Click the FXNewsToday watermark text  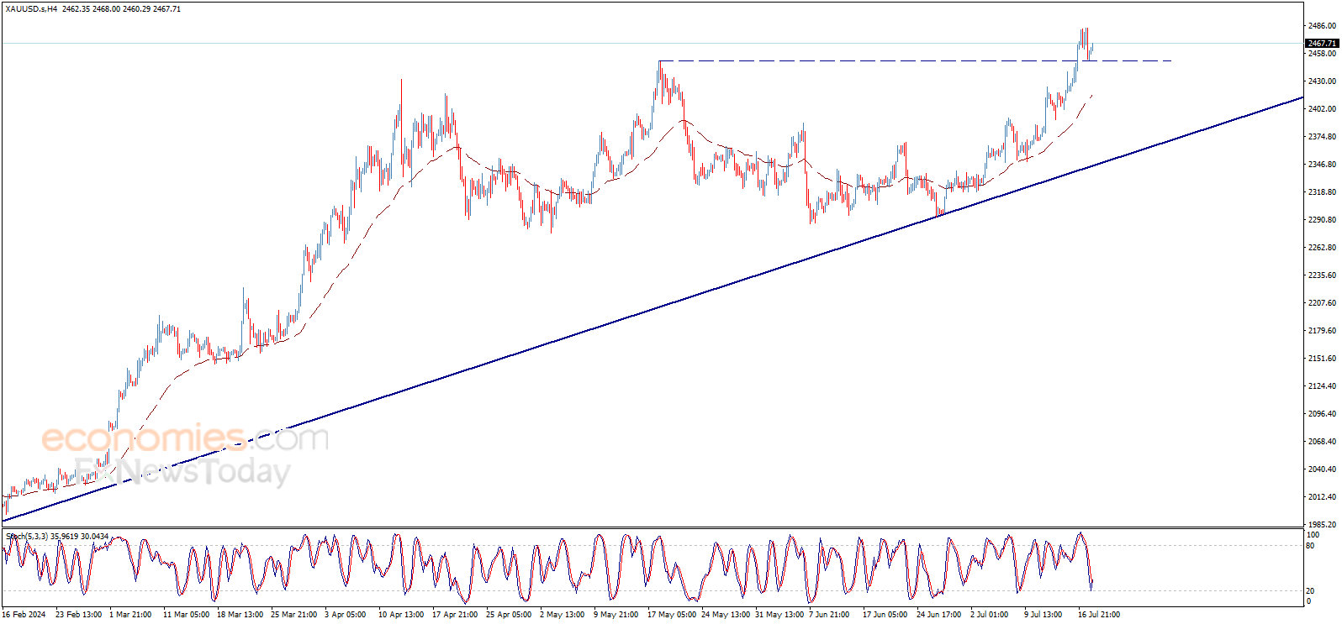182,471
